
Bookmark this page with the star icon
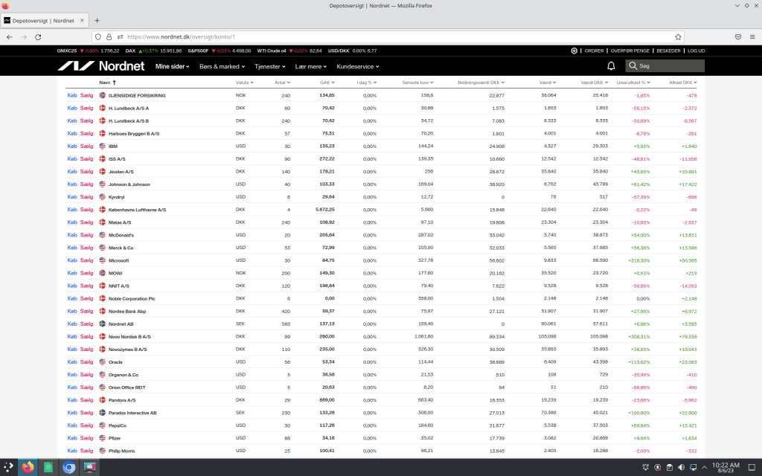pyautogui.click(x=678, y=36)
